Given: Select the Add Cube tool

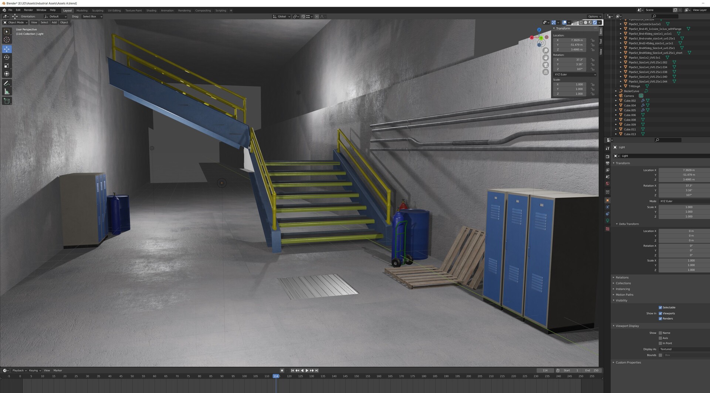Looking at the screenshot, I should coord(7,101).
